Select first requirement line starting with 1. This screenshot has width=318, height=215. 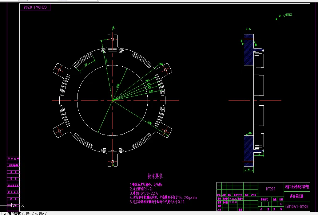point(146,185)
